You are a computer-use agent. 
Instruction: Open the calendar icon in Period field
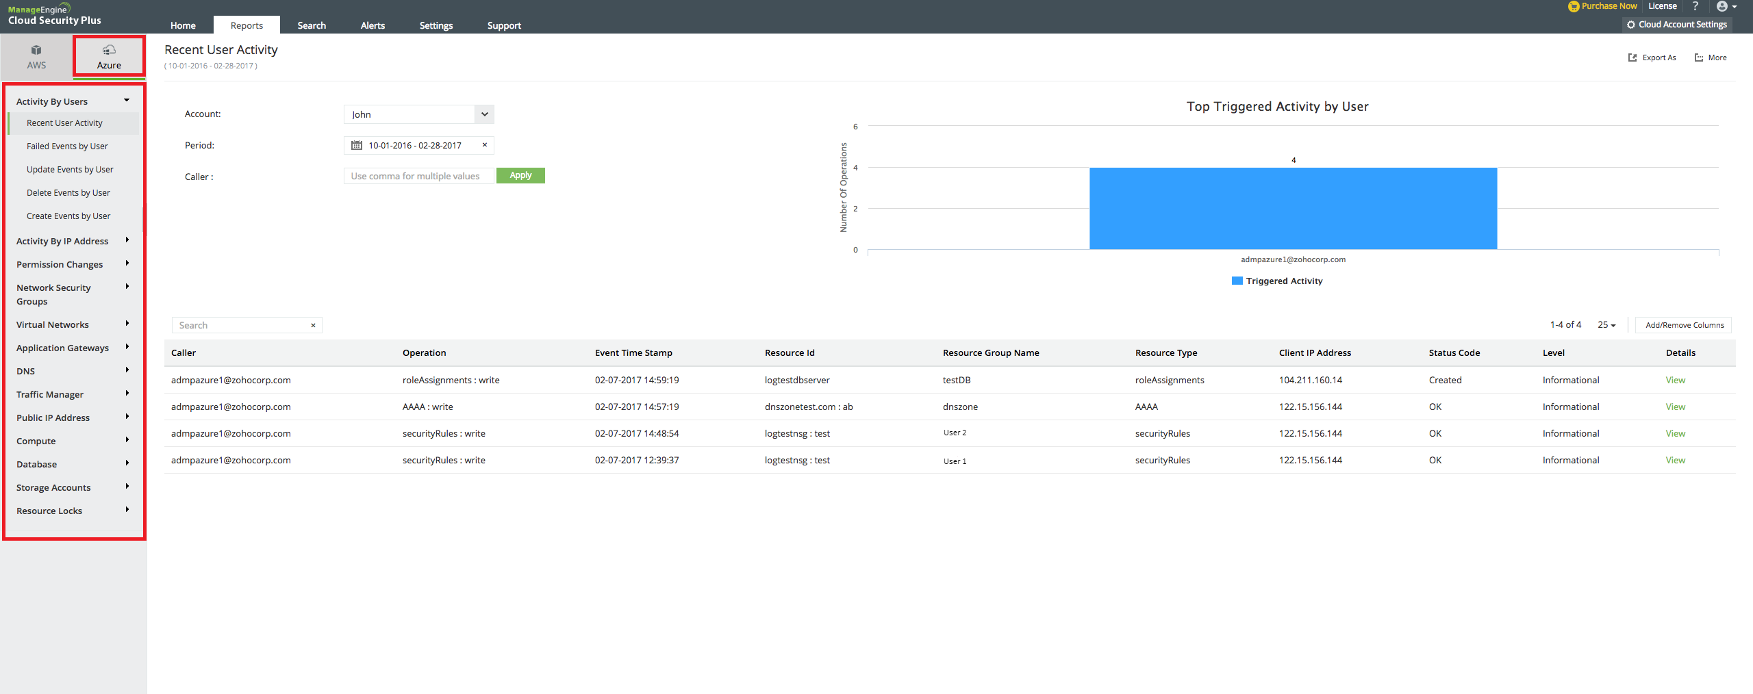click(357, 145)
